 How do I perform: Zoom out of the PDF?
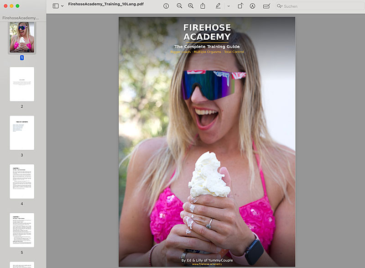179,6
